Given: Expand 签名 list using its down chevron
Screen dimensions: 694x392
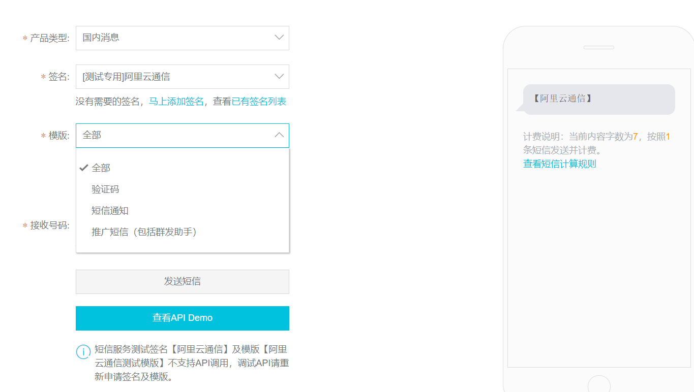Looking at the screenshot, I should [279, 77].
